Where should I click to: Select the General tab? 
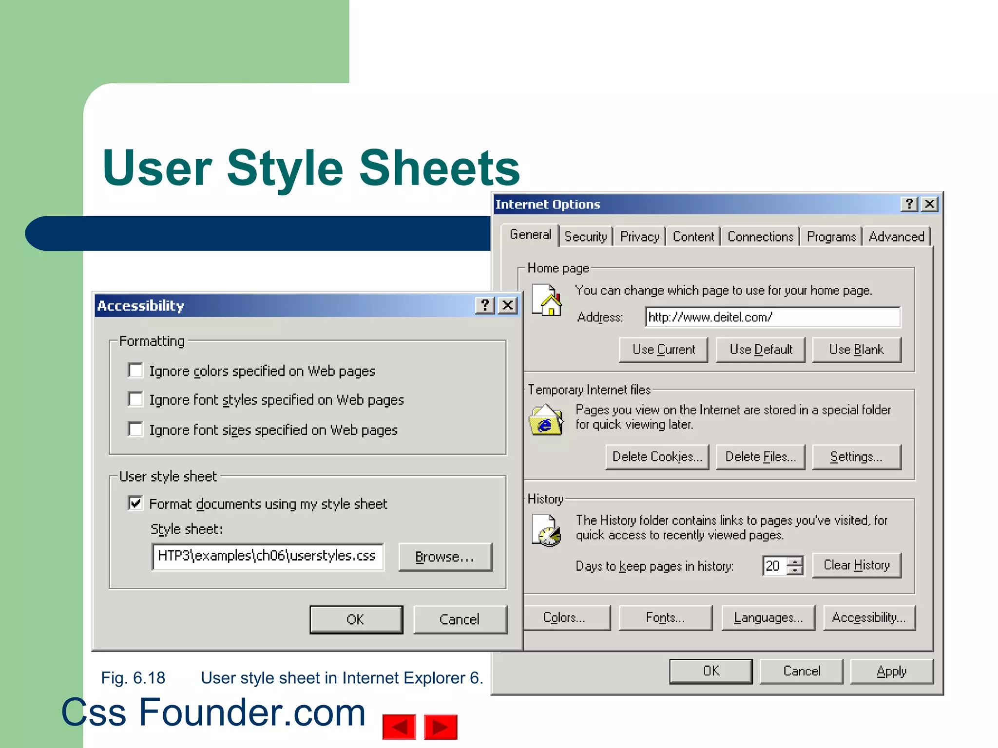point(530,235)
